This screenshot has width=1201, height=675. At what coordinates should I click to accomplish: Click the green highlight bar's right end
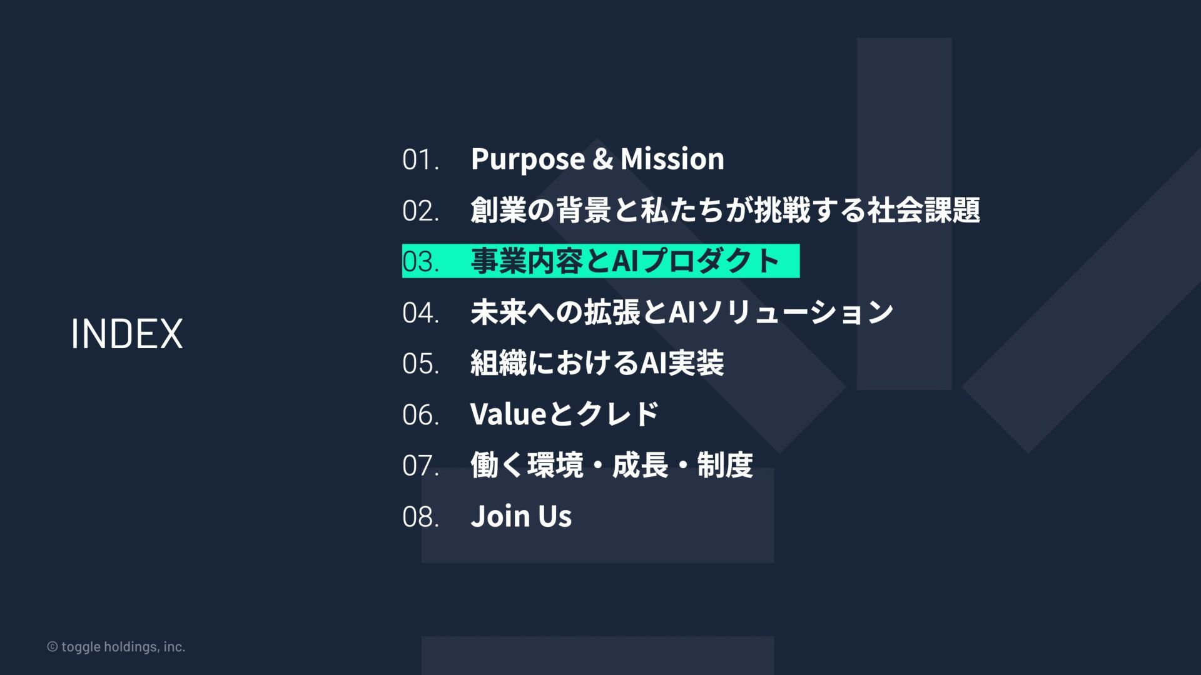tap(791, 261)
